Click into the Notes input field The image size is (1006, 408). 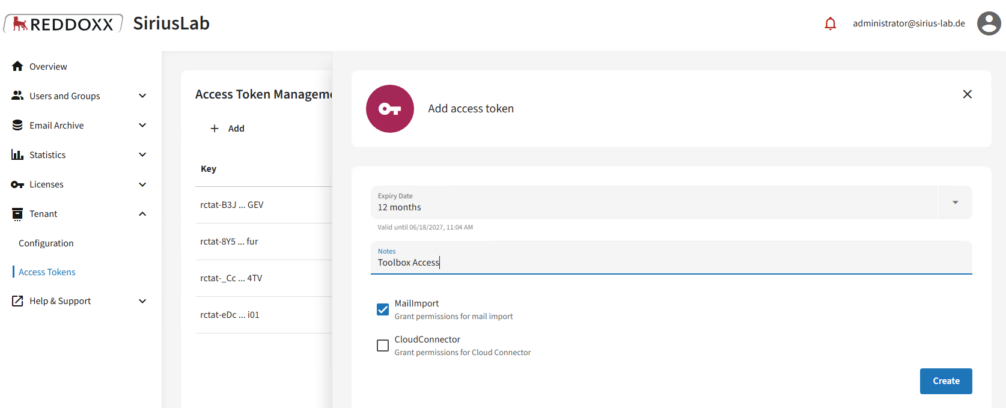click(671, 258)
